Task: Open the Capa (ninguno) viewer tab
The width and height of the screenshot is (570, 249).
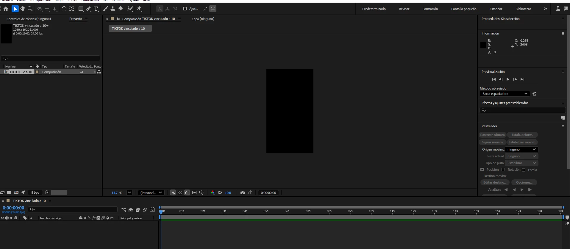Action: coord(203,19)
